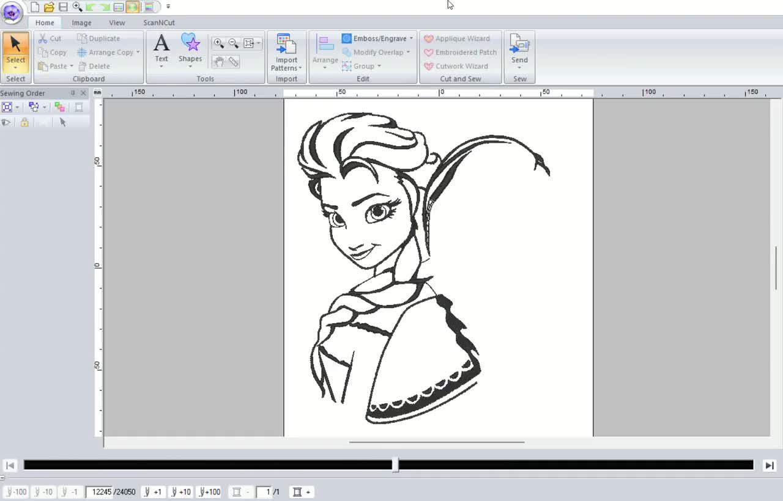
Task: Open print preview magnifier in quick access toolbar
Action: pos(77,7)
